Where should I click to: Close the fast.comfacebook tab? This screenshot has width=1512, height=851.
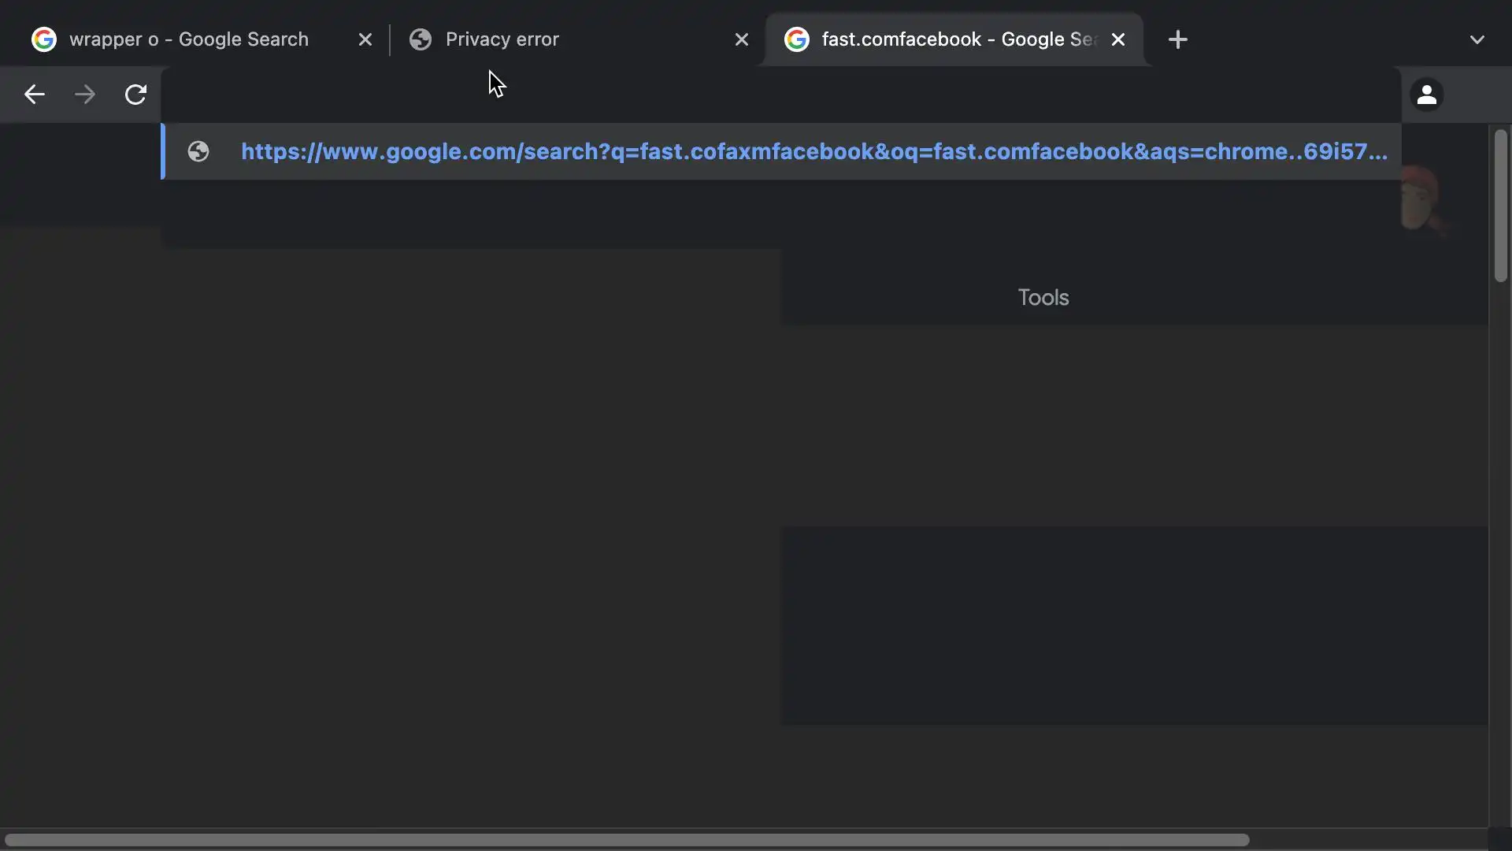(1117, 39)
